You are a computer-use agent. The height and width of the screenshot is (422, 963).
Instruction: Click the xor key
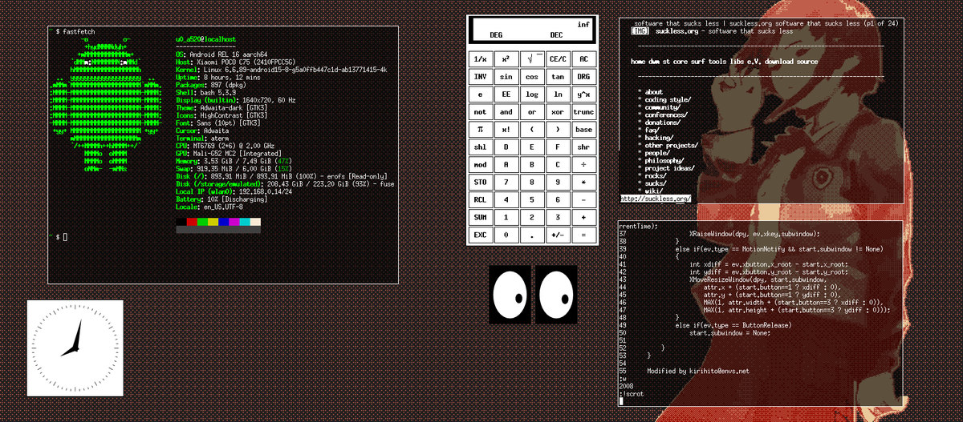pyautogui.click(x=558, y=112)
